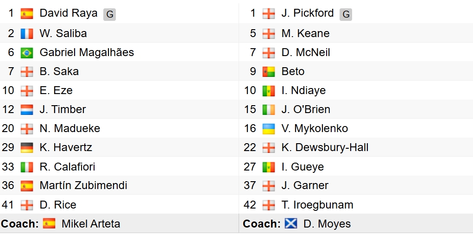The height and width of the screenshot is (234, 473).
Task: Select the K. Dewsbury-Hall player name
Action: click(x=325, y=147)
